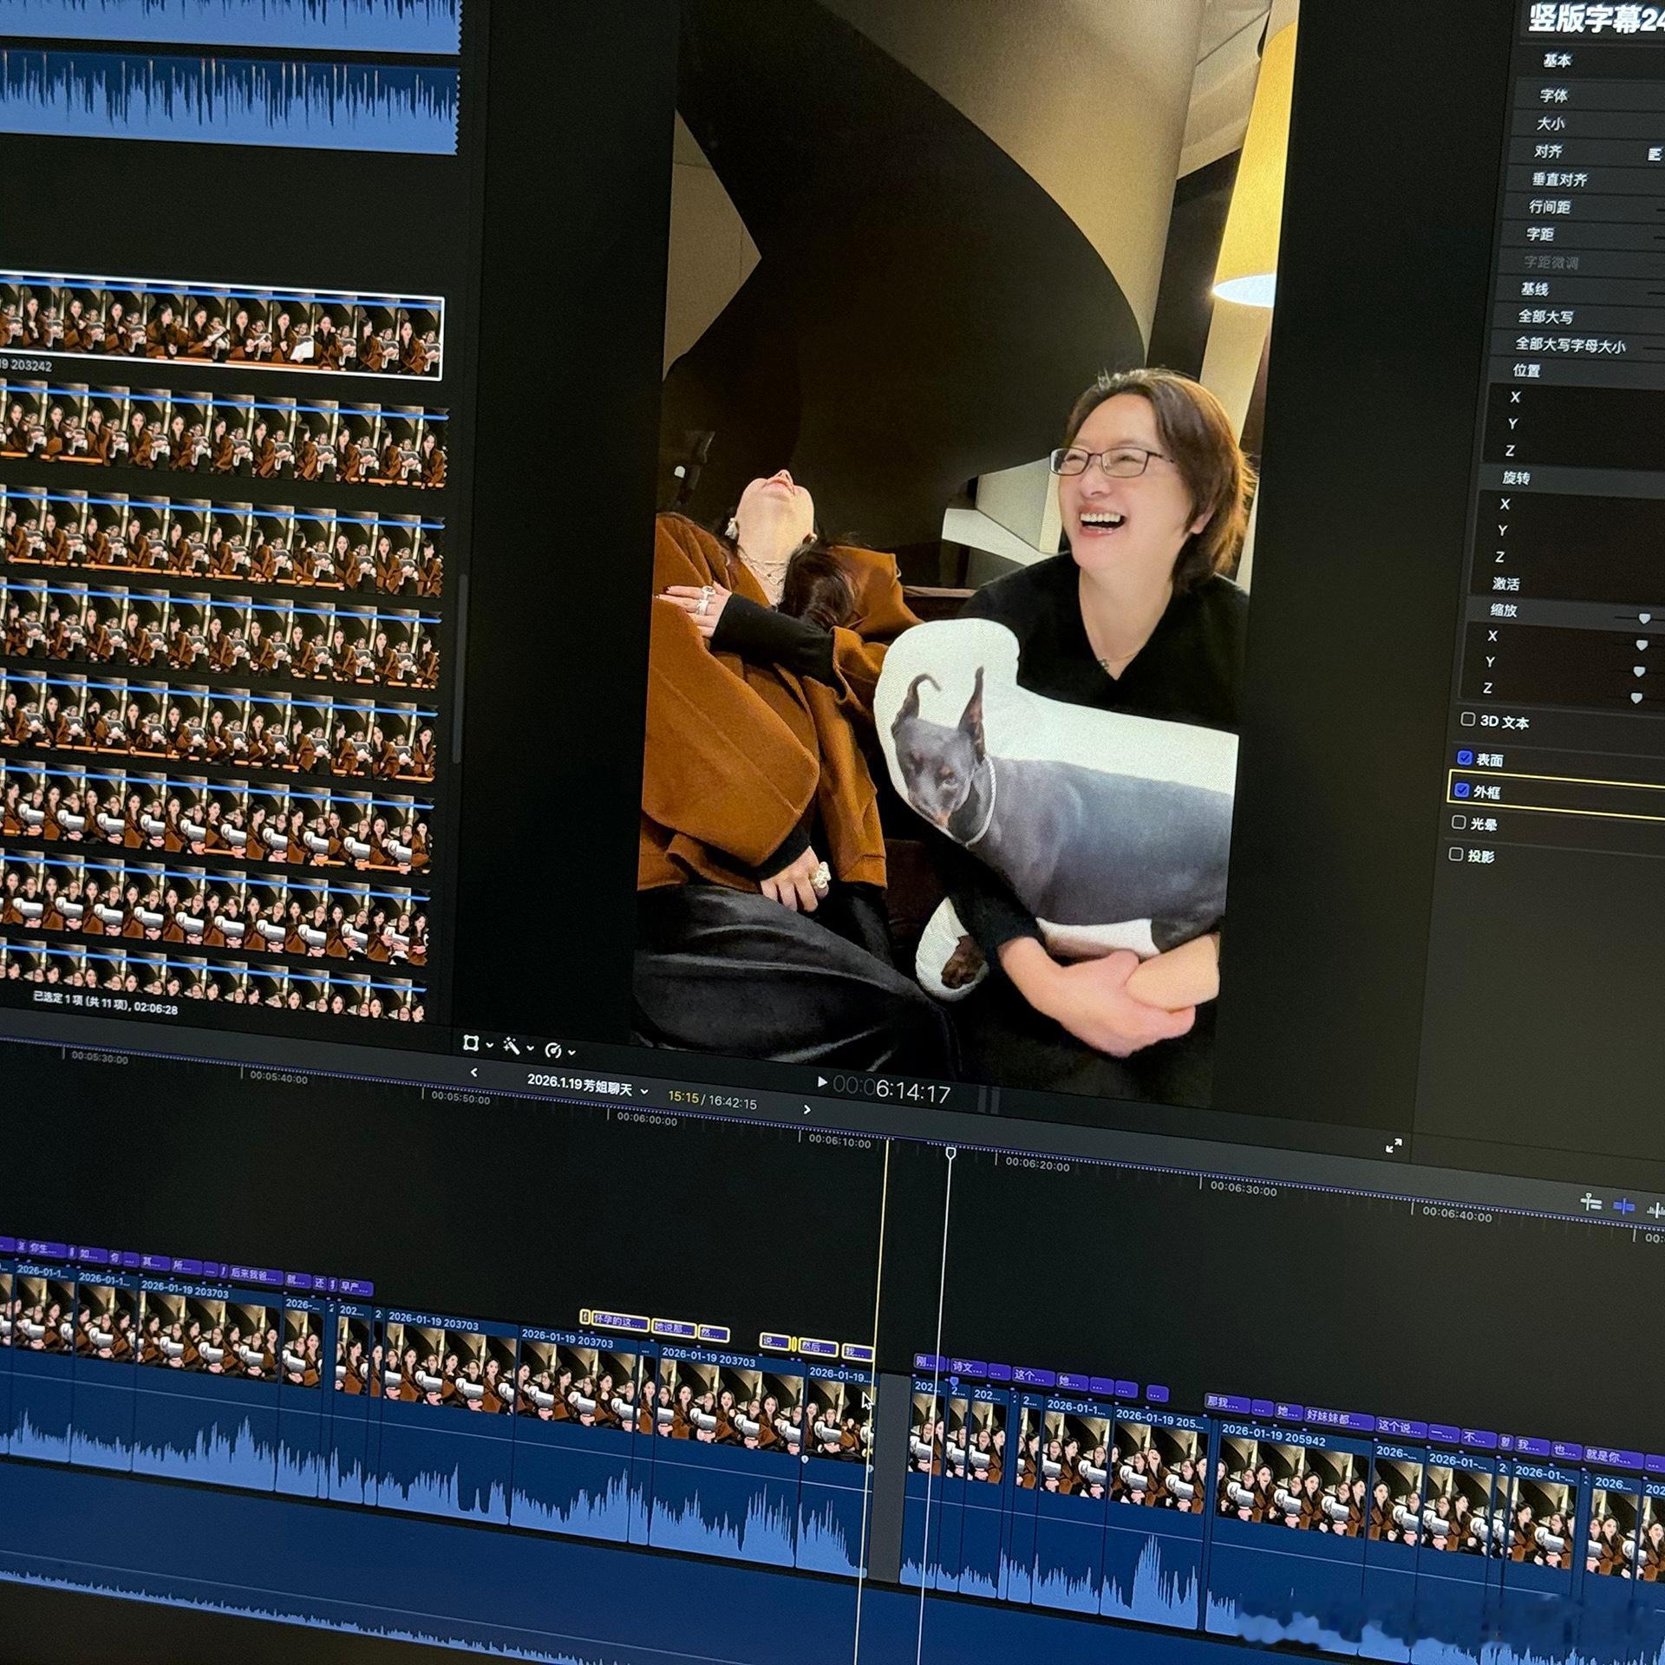Go forward in timeline history arrow
This screenshot has height=1665, width=1665.
806,1109
